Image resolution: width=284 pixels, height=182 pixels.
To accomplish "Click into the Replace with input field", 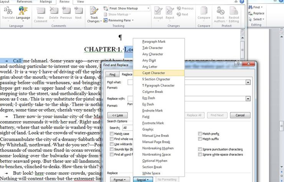I will [189, 99].
